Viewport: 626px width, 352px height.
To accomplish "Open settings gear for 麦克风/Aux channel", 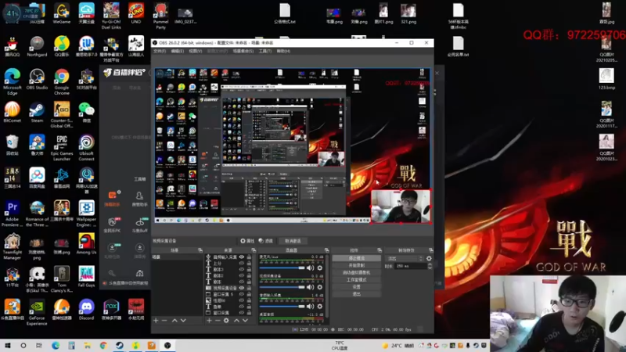I will pyautogui.click(x=320, y=268).
